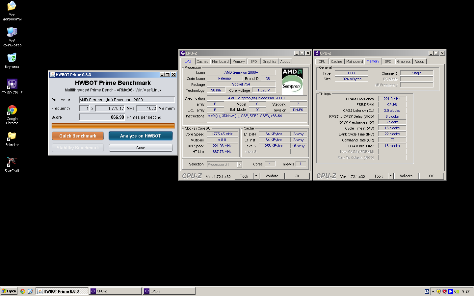Click Validate in the processor CPU-Z window
The width and height of the screenshot is (474, 296).
[272, 176]
